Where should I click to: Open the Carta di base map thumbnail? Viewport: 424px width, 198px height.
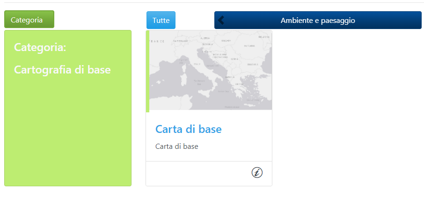[211, 70]
